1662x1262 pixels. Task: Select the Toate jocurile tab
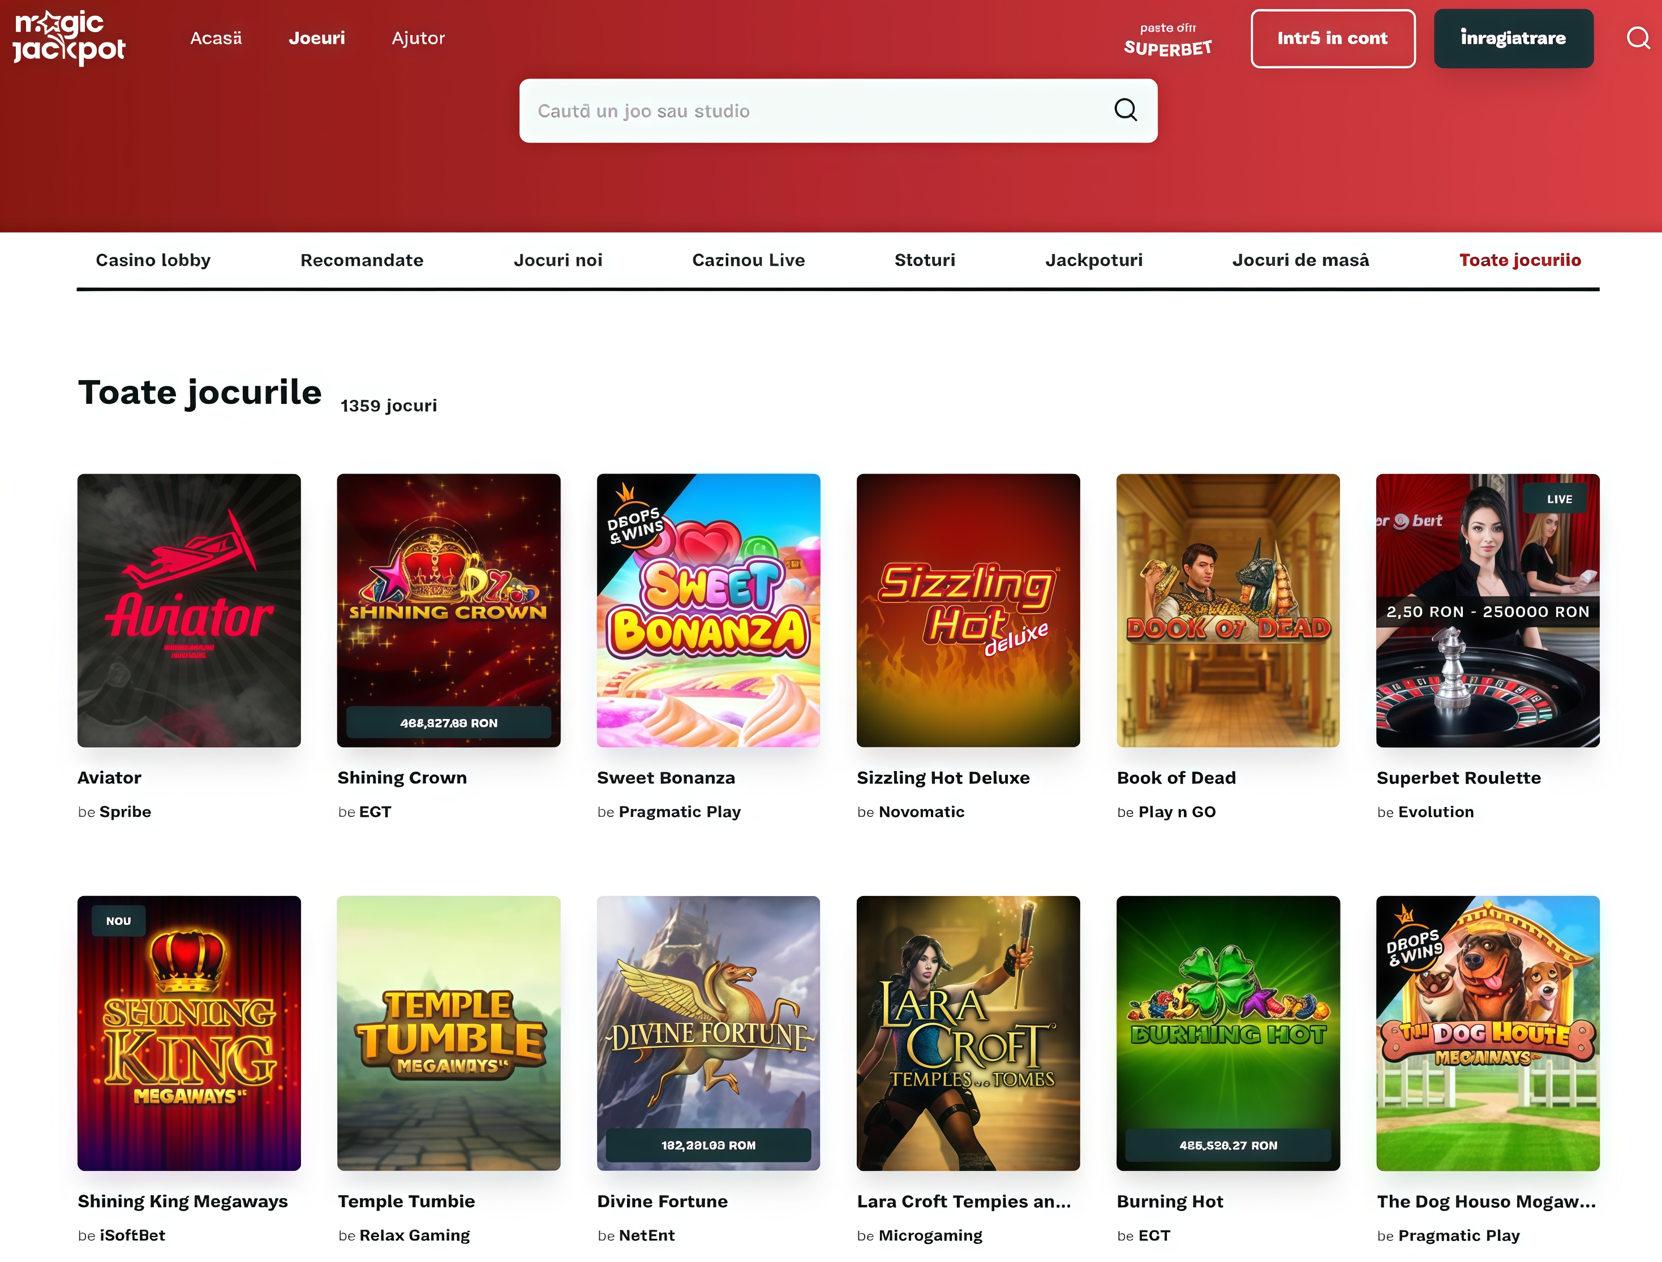click(1520, 260)
